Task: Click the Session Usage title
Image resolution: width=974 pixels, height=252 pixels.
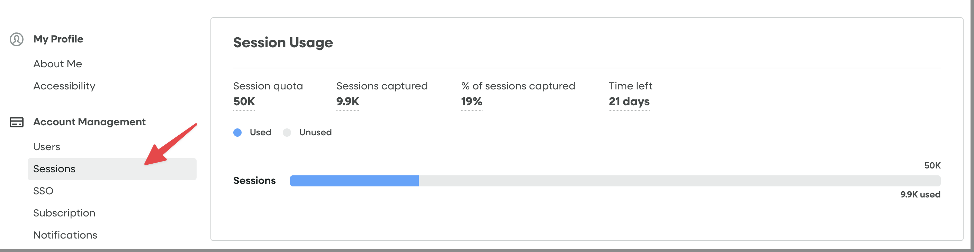Action: [x=283, y=42]
